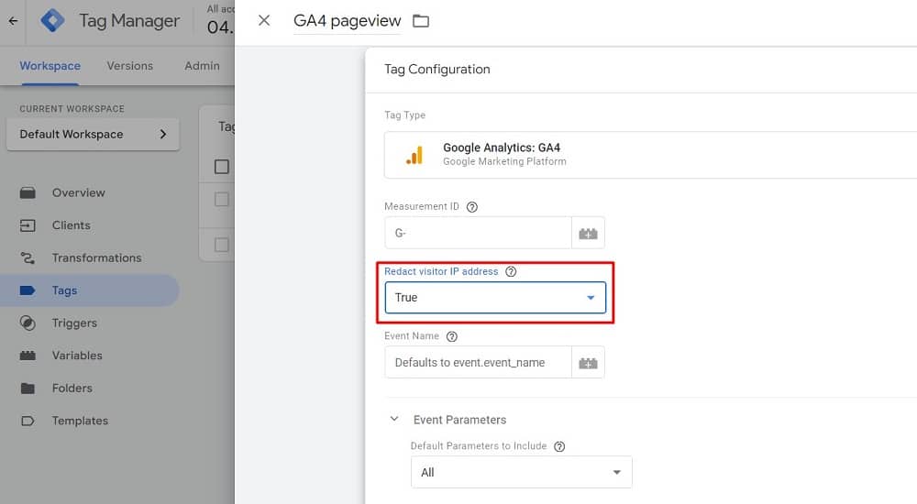Click the Triggers sidebar icon

[x=28, y=323]
